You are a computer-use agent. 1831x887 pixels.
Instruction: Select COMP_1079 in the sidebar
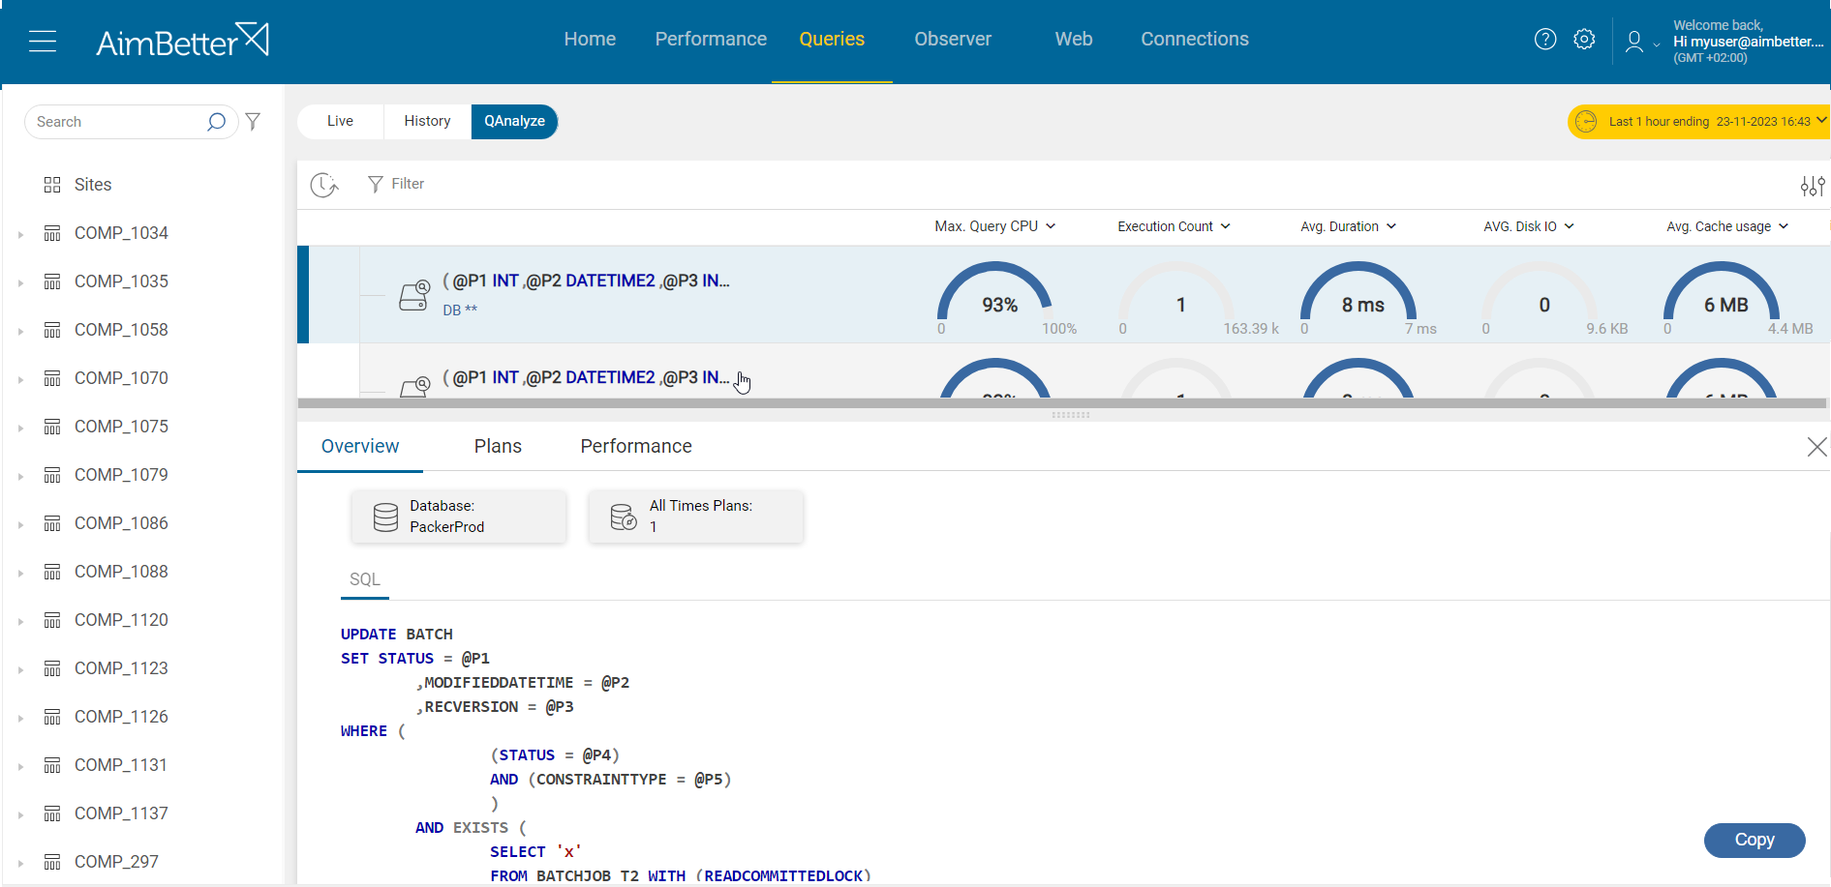pyautogui.click(x=121, y=475)
